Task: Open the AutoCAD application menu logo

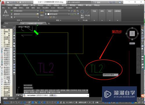Action: pos(3,3)
